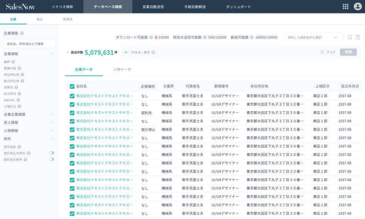Viewport: 365px width, 219px height.
Task: Open the 業界 filter option
Action: [x=7, y=62]
